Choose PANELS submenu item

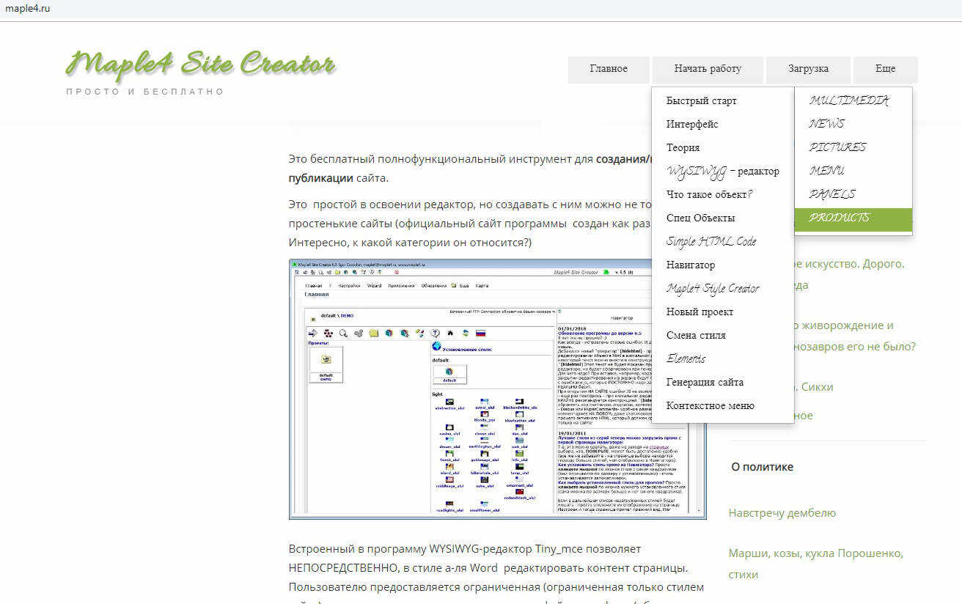click(x=853, y=194)
